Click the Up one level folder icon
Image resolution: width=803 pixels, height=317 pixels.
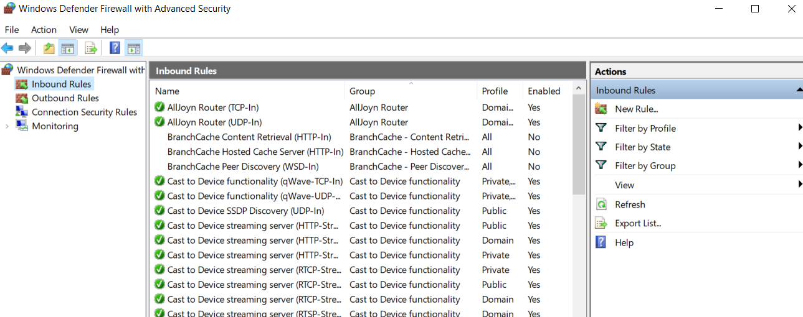pyautogui.click(x=49, y=48)
